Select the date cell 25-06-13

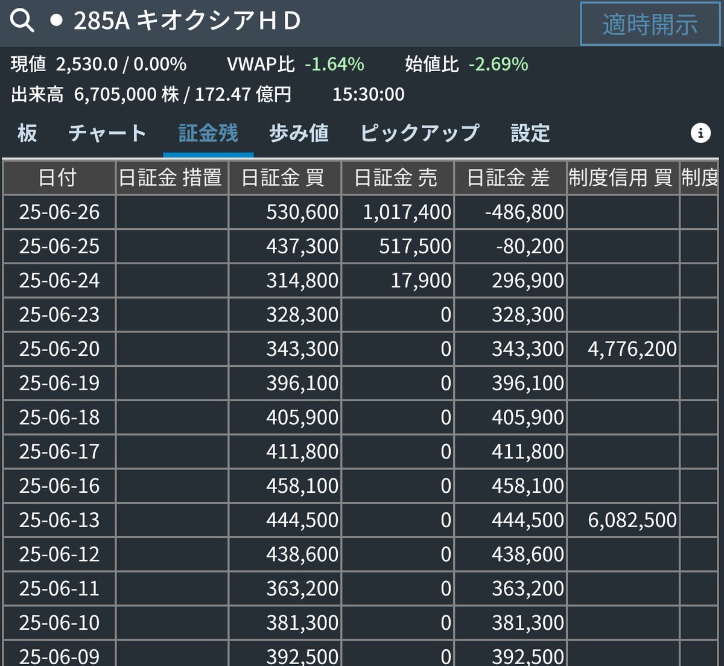point(59,520)
